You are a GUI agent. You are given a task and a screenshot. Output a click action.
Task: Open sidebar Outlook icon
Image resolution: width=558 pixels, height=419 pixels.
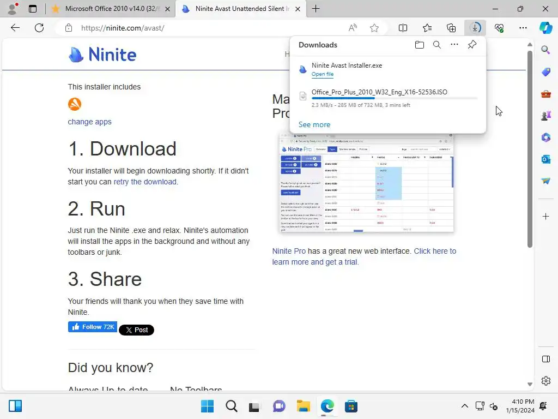[x=545, y=159]
